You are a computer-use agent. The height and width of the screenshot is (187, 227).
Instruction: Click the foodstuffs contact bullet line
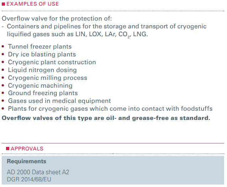[110, 109]
